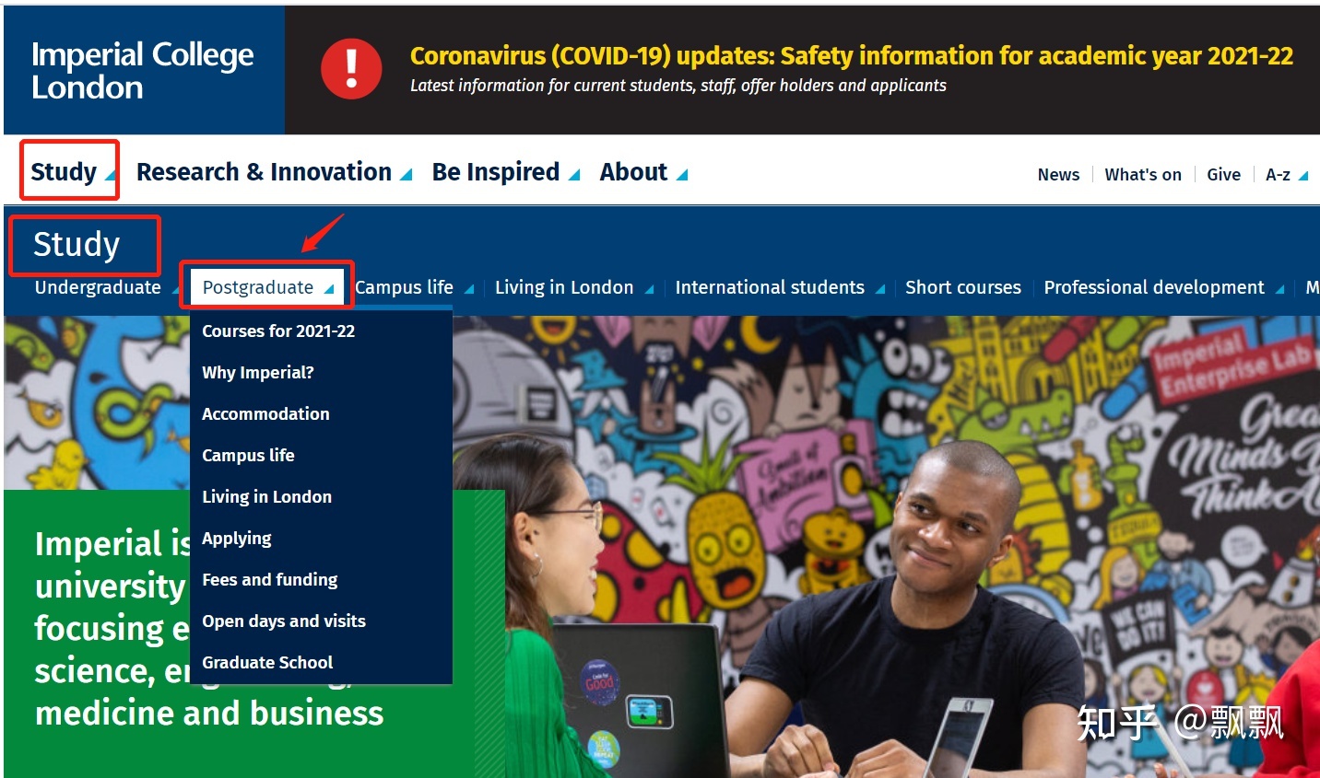Screen dimensions: 1320x778
Task: Click the Give link
Action: pos(1223,175)
